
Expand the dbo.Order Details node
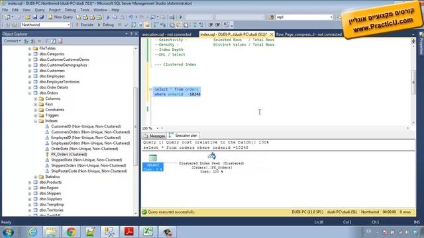coord(29,88)
